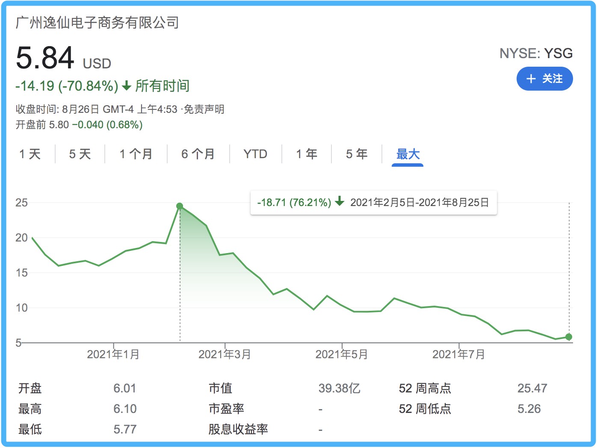Image resolution: width=597 pixels, height=448 pixels.
Task: Click the chart peak marker dot
Action: 180,206
